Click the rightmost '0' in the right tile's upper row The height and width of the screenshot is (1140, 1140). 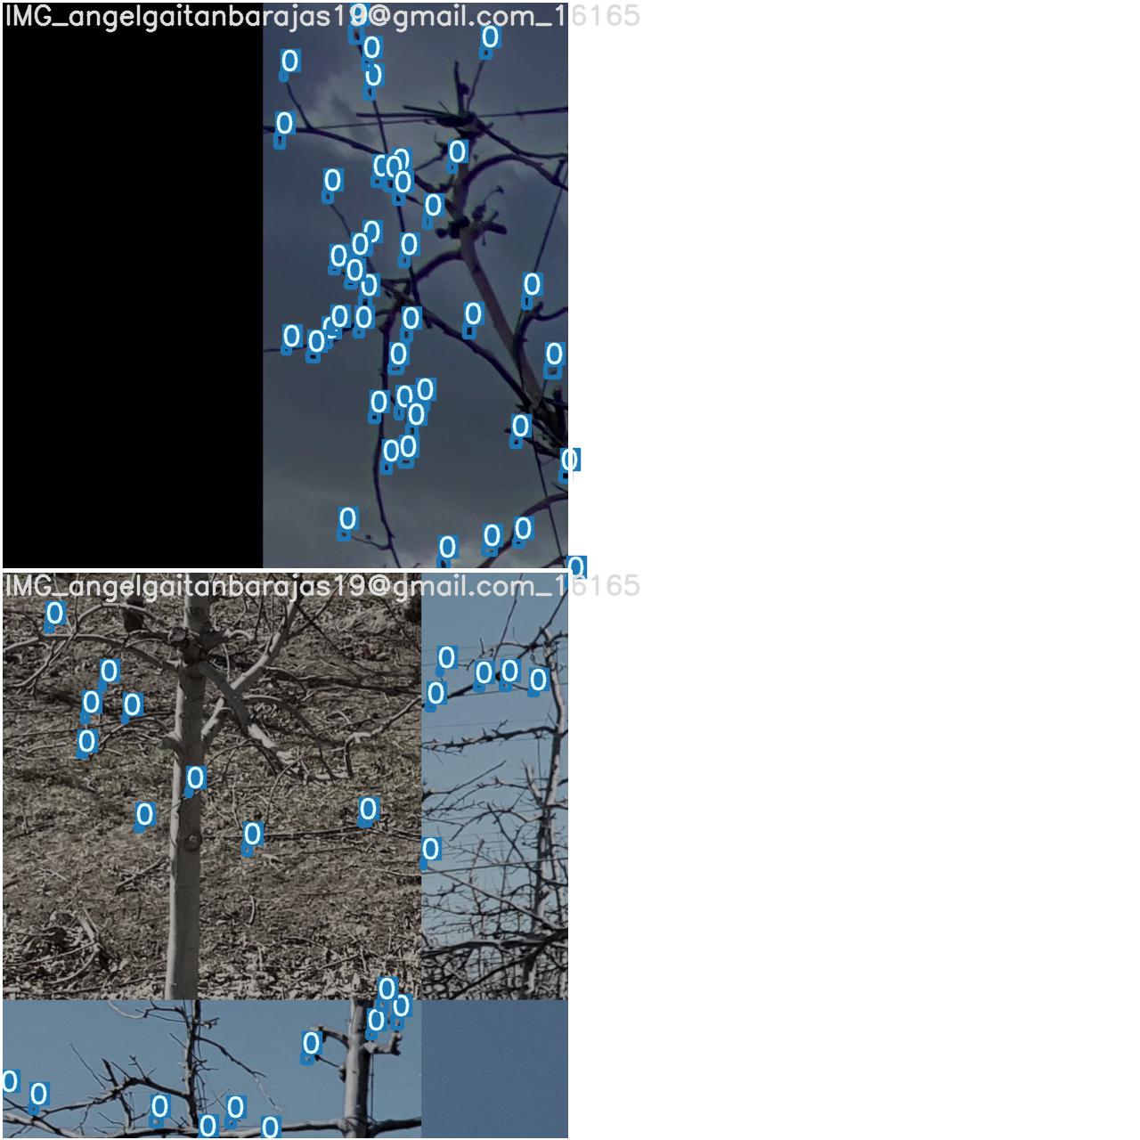(x=538, y=680)
